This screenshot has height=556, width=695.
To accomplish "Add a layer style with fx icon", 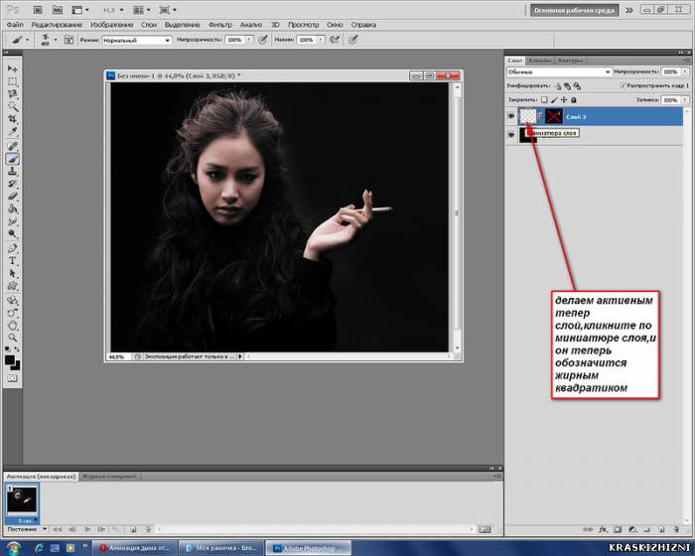I will tap(603, 529).
